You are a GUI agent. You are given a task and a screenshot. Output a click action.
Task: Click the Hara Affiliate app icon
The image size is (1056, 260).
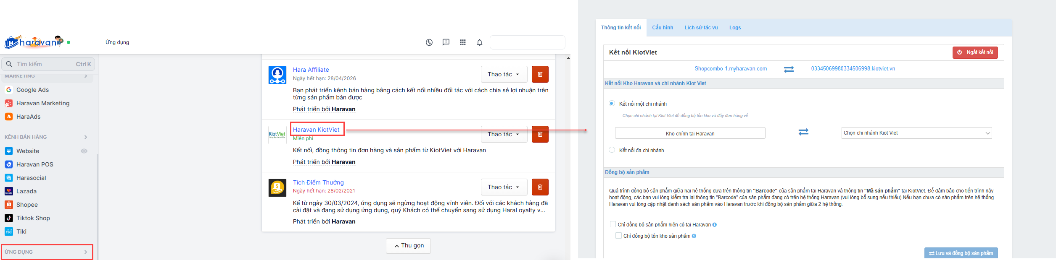tap(277, 75)
